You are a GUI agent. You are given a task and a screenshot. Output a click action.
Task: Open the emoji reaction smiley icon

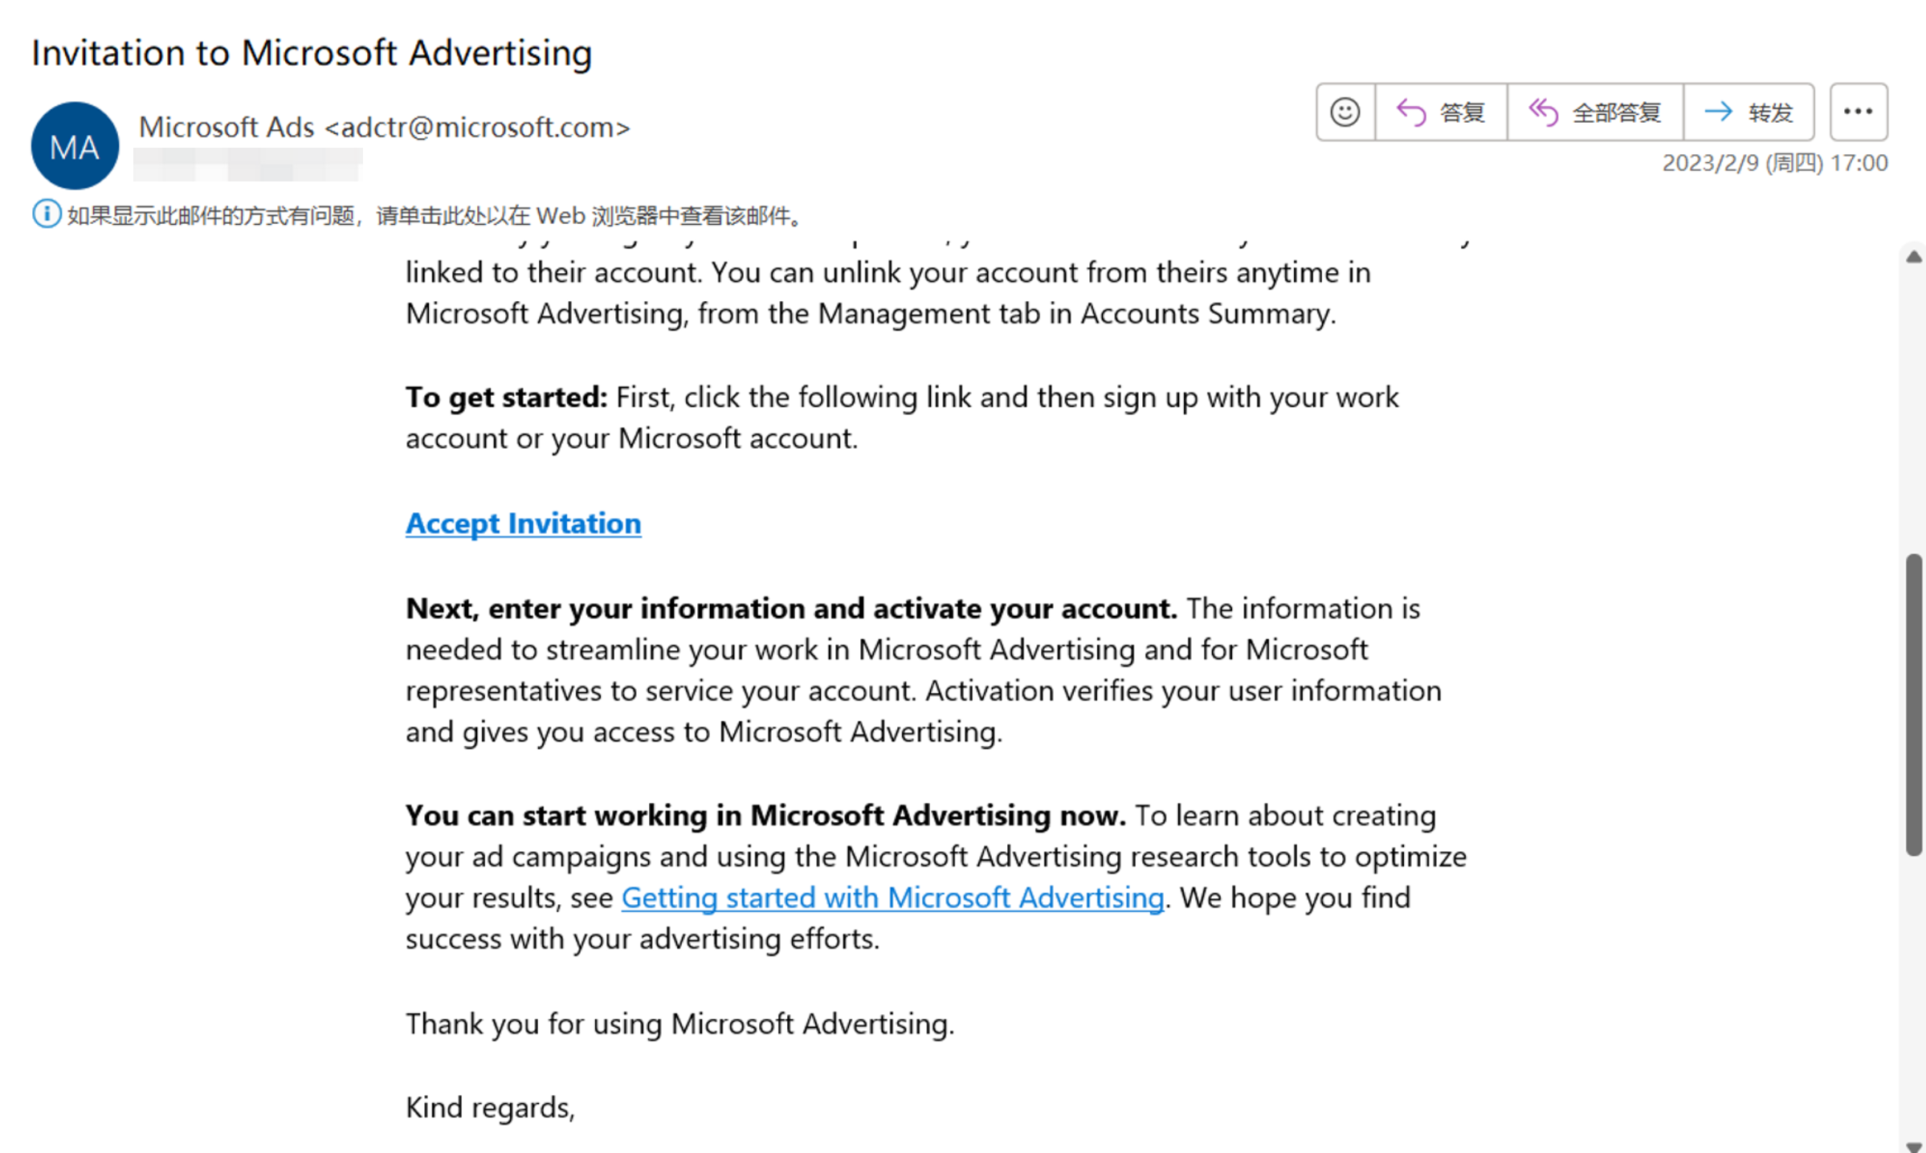1345,112
